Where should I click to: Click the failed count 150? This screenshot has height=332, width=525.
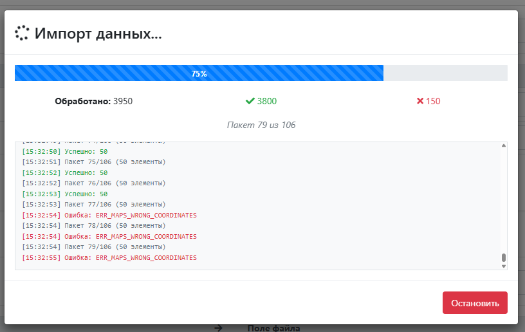433,101
